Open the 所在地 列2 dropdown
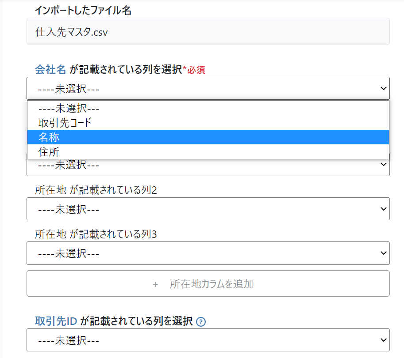The height and width of the screenshot is (358, 404). (x=208, y=209)
